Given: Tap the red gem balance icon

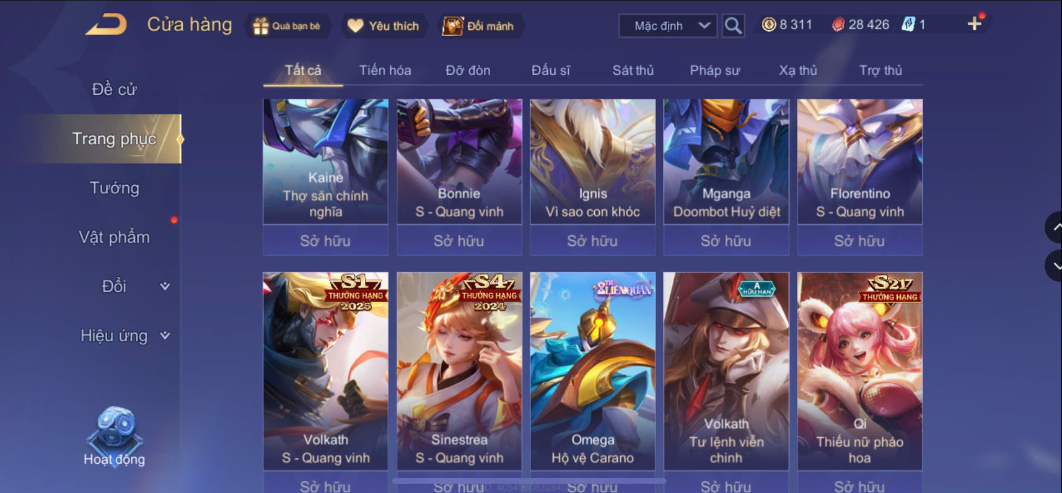Looking at the screenshot, I should point(838,25).
